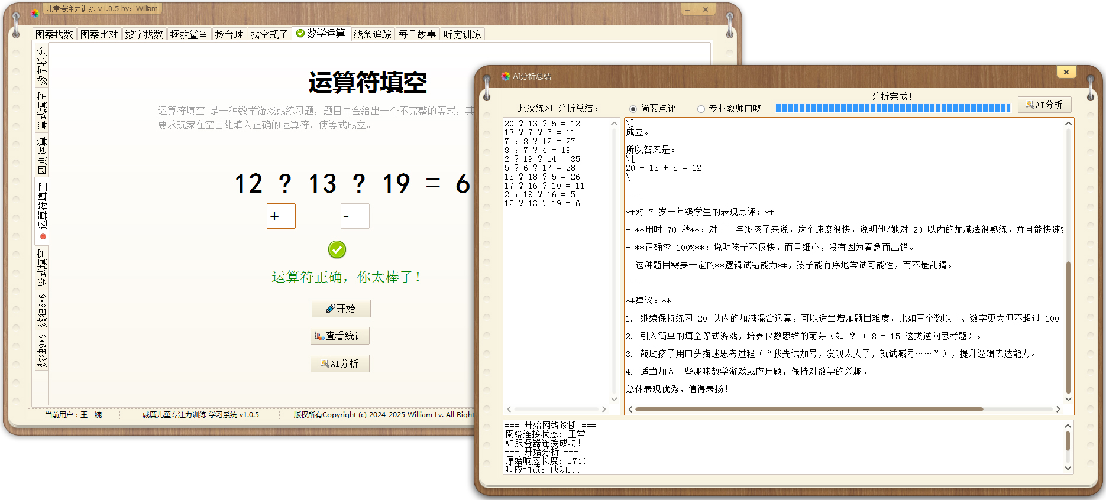Viewport: 1106px width, 500px height.
Task: Select the 数学运算 tab
Action: click(x=321, y=33)
